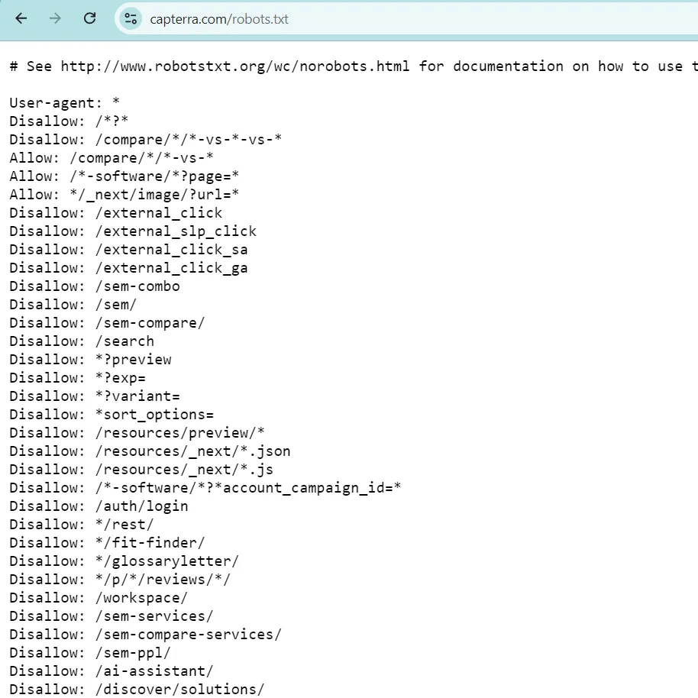Click the "Disallow: *sort_options=" line

[x=111, y=414]
